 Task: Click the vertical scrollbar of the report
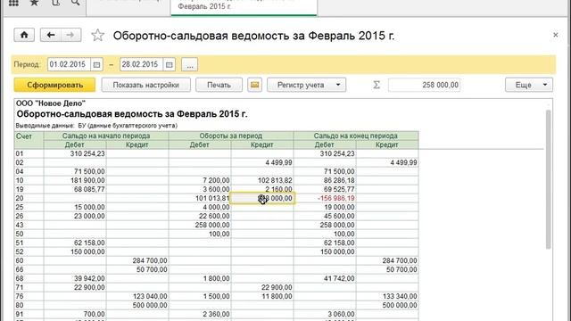coord(549,179)
